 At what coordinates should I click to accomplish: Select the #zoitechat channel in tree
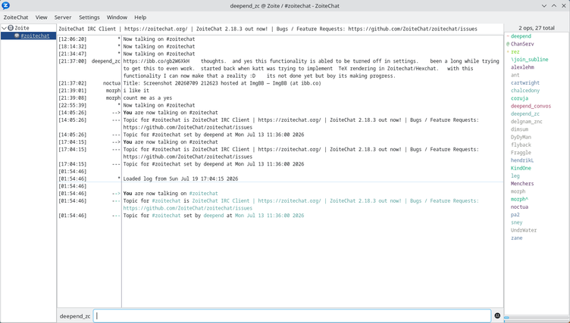(x=35, y=36)
